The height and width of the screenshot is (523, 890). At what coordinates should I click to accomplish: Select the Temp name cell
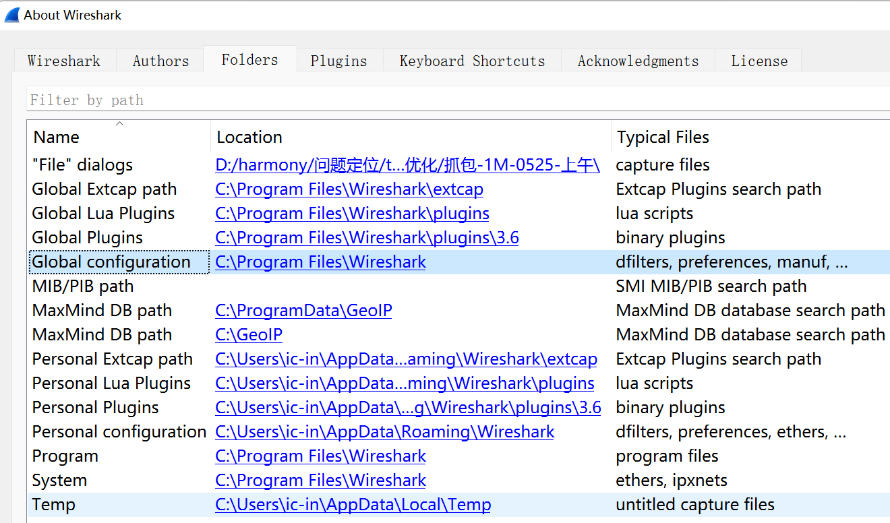coord(53,505)
